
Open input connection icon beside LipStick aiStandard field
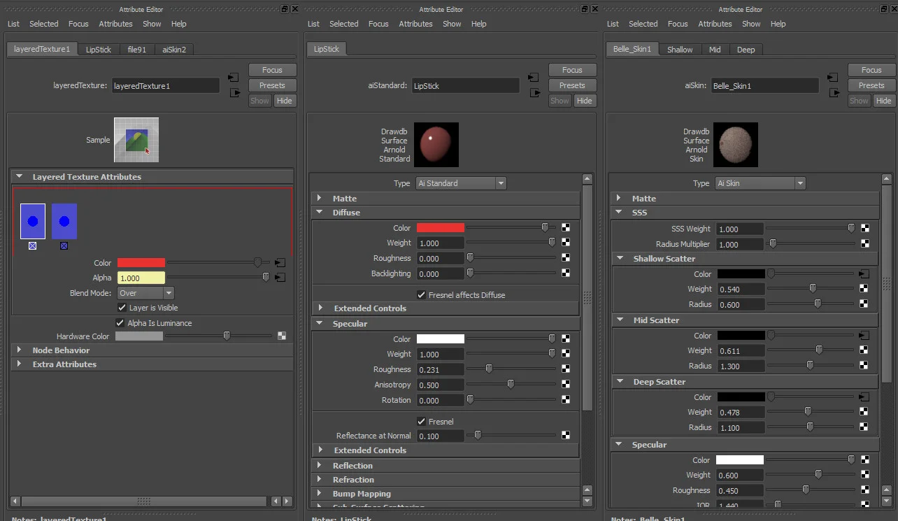(534, 77)
